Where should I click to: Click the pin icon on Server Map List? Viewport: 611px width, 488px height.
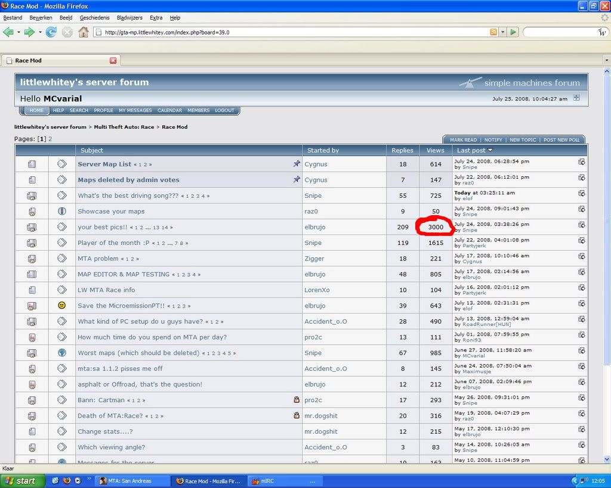click(297, 164)
